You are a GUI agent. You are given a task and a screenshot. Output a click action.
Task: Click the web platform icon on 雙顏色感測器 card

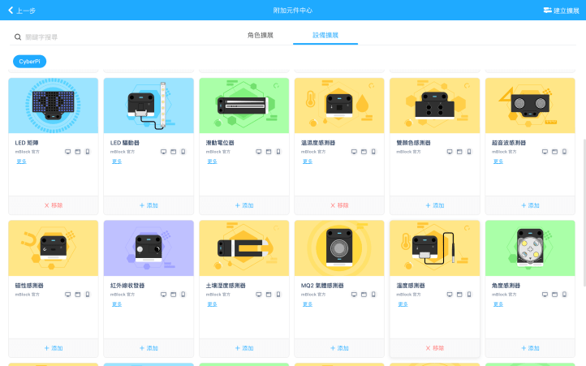[x=459, y=152]
